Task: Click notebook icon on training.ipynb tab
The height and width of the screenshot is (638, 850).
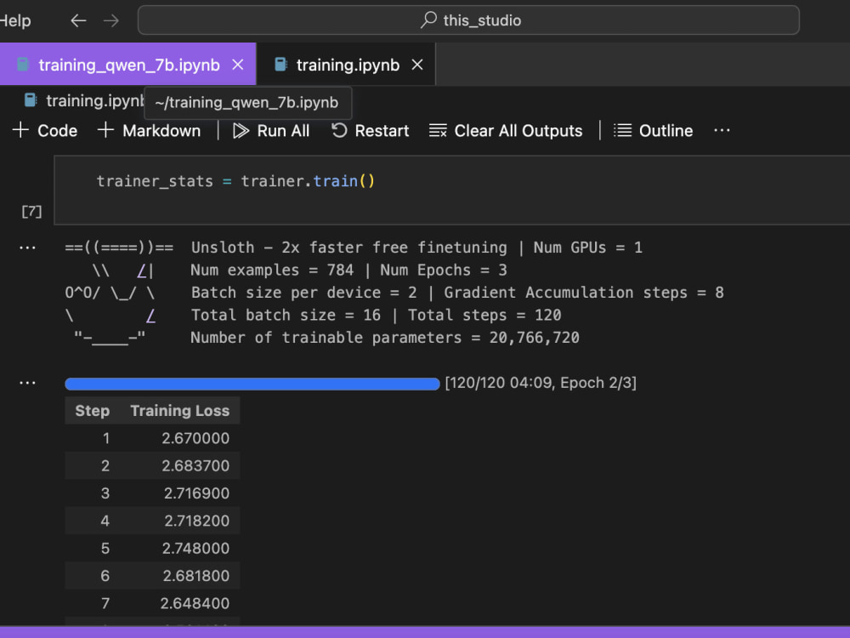Action: [280, 65]
